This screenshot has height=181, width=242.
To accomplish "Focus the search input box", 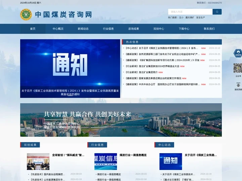I will [190, 12].
